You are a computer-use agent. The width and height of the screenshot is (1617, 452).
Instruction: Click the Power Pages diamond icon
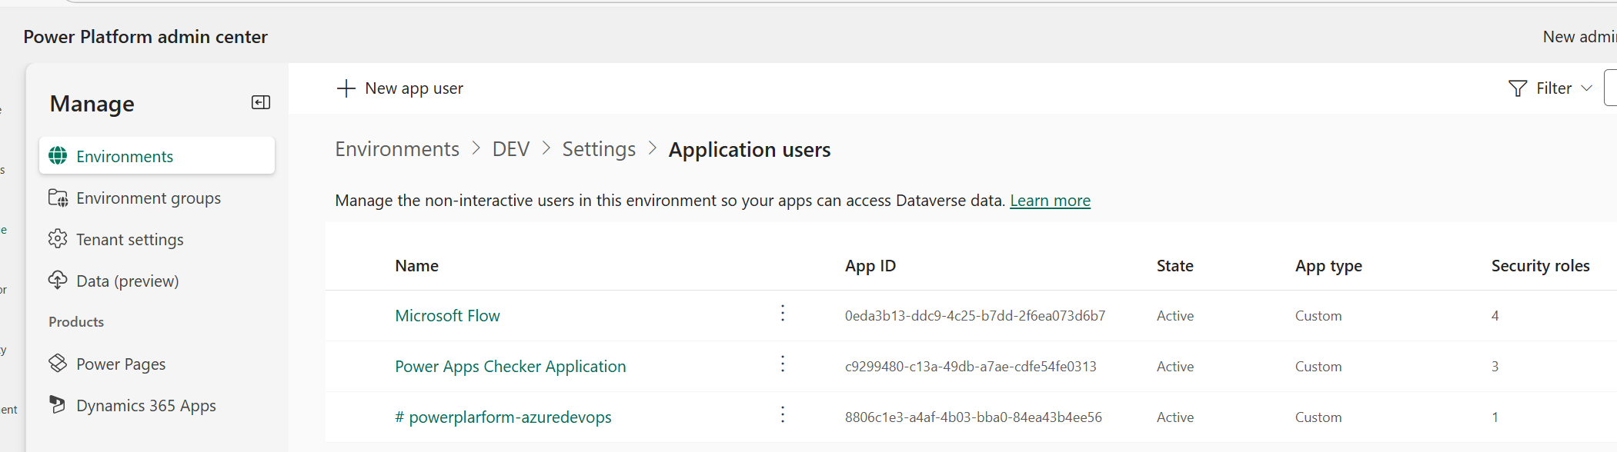coord(58,363)
